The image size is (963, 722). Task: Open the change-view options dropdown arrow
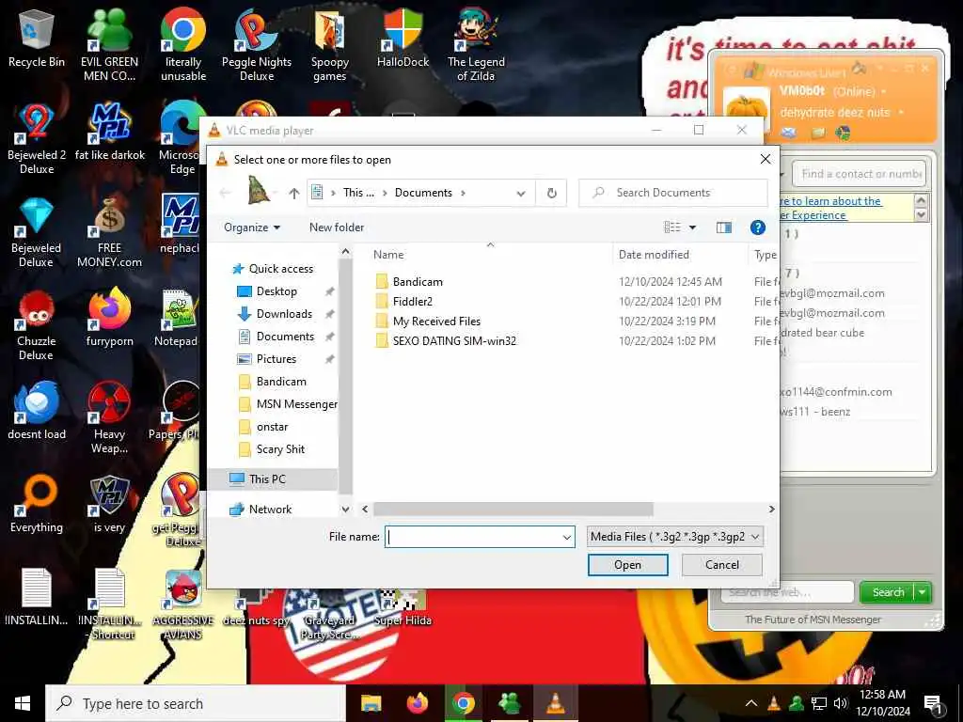coord(693,228)
